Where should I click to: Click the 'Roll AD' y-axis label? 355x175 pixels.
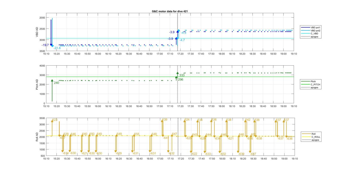[37, 137]
